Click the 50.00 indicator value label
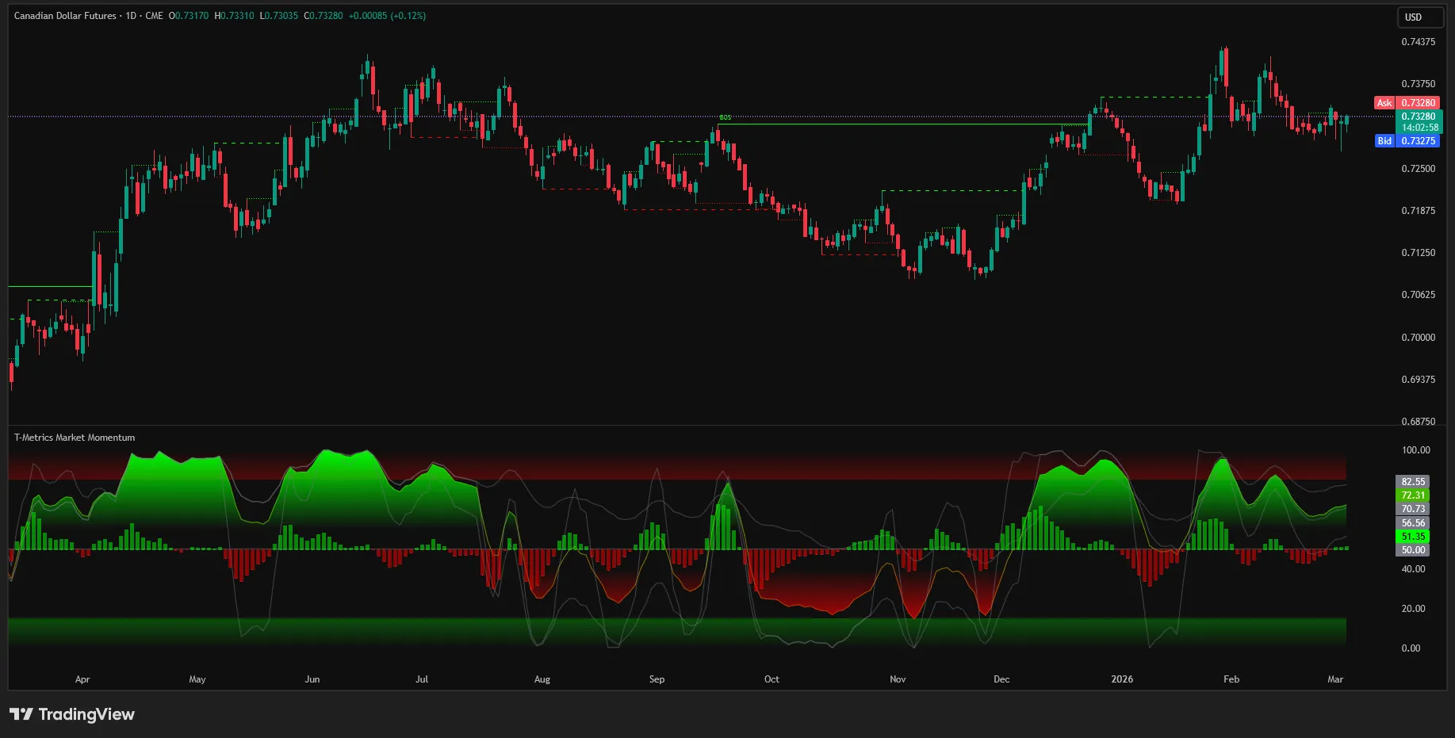Screen dimensions: 1455x738 point(1412,550)
